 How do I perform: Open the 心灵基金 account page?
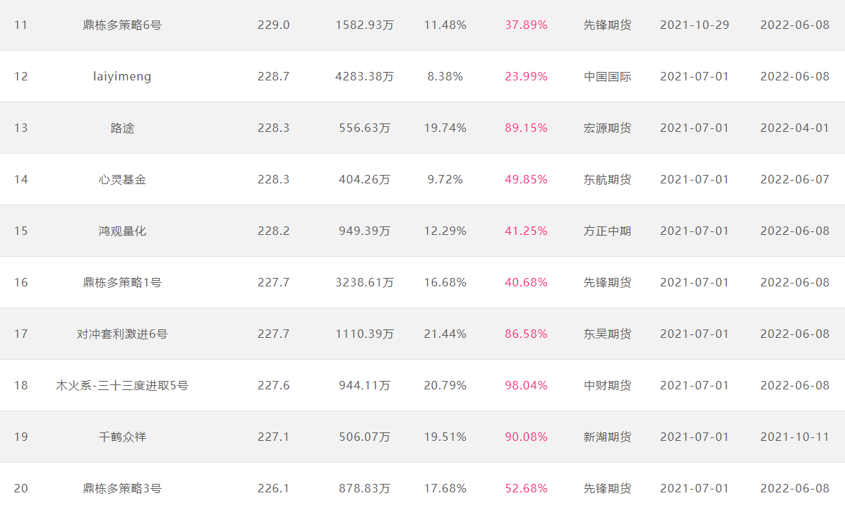click(122, 179)
